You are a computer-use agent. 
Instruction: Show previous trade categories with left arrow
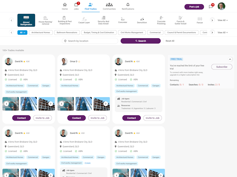click(11, 20)
